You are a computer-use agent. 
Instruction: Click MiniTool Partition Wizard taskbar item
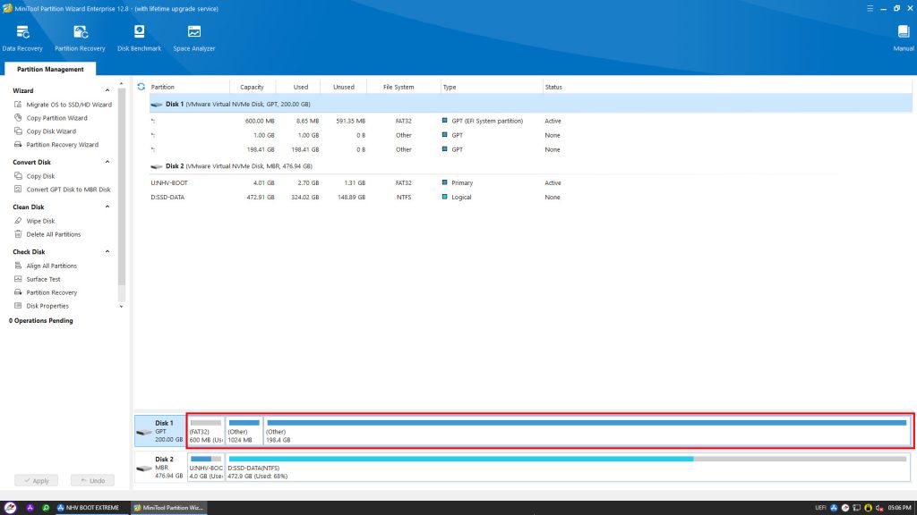168,508
